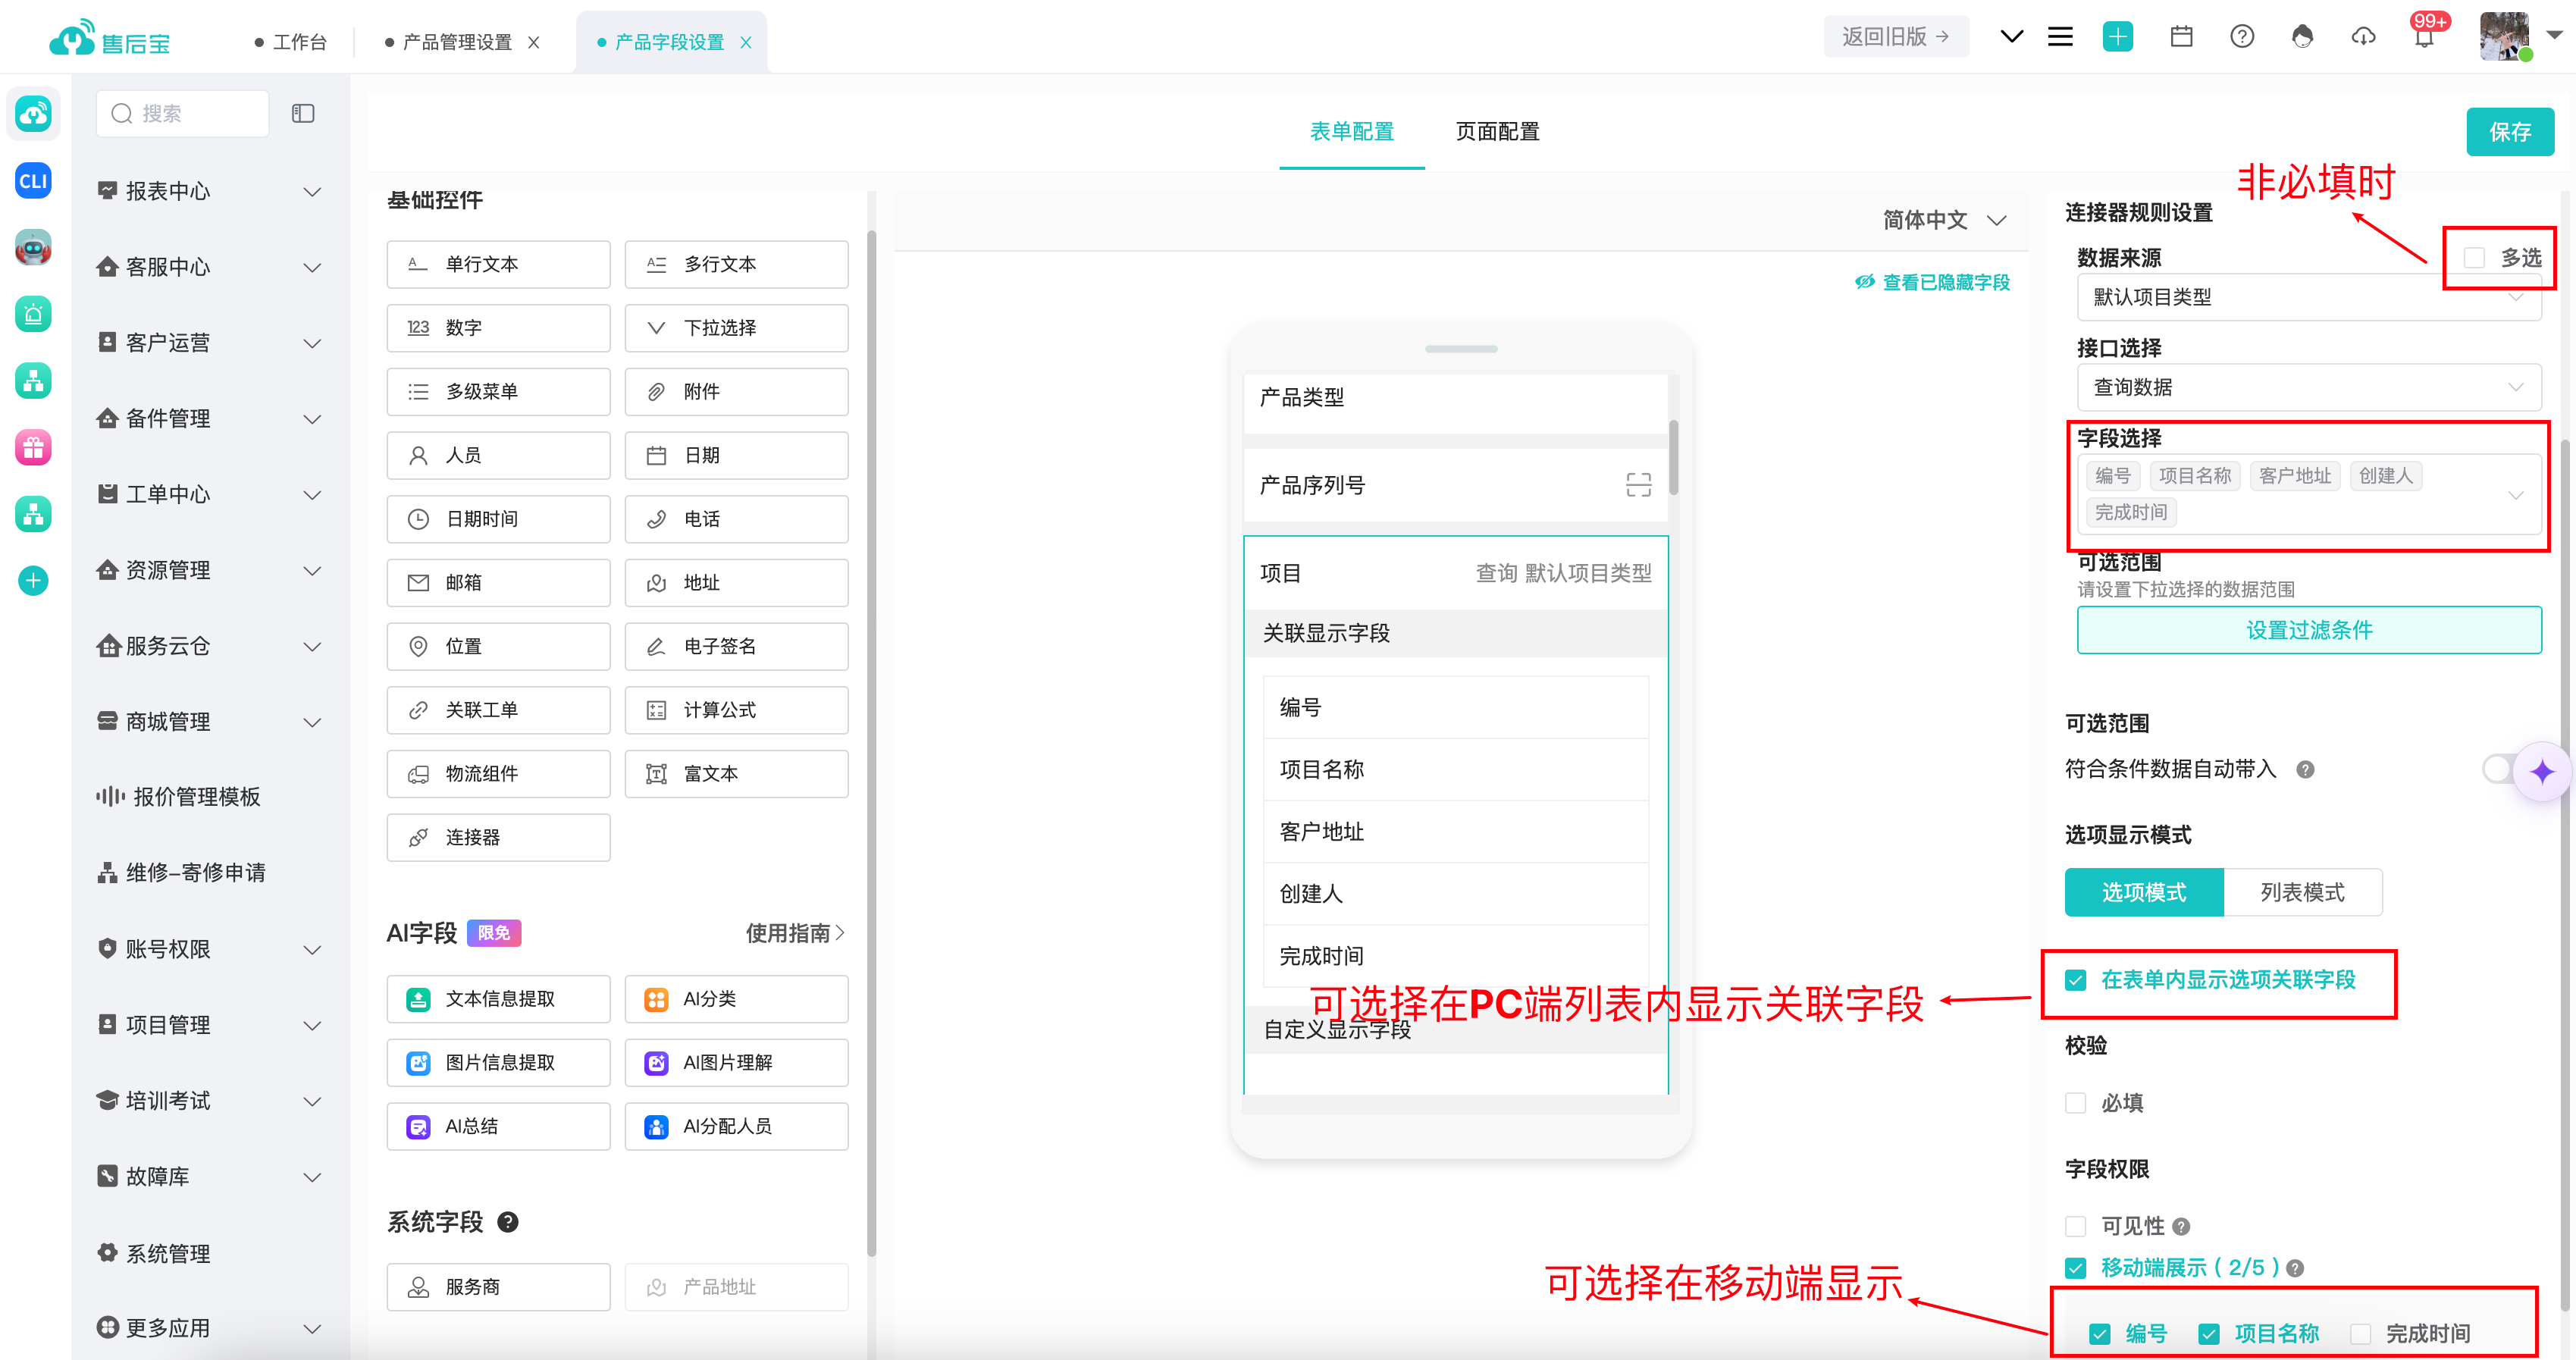The height and width of the screenshot is (1360, 2576).
Task: Open the calendar icon in top bar
Action: pos(2181,37)
